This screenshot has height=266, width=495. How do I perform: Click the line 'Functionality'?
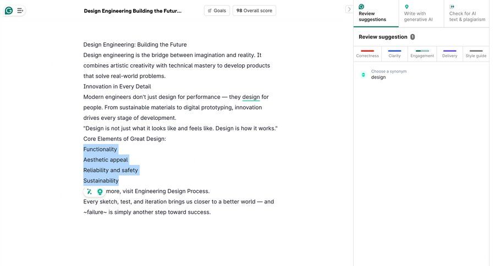[x=100, y=149]
